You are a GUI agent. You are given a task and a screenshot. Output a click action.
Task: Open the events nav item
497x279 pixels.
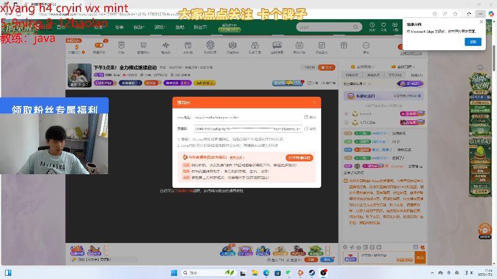coord(119,27)
